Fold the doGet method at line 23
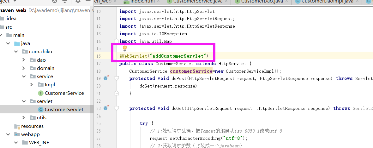373x148 pixels. tap(117, 108)
